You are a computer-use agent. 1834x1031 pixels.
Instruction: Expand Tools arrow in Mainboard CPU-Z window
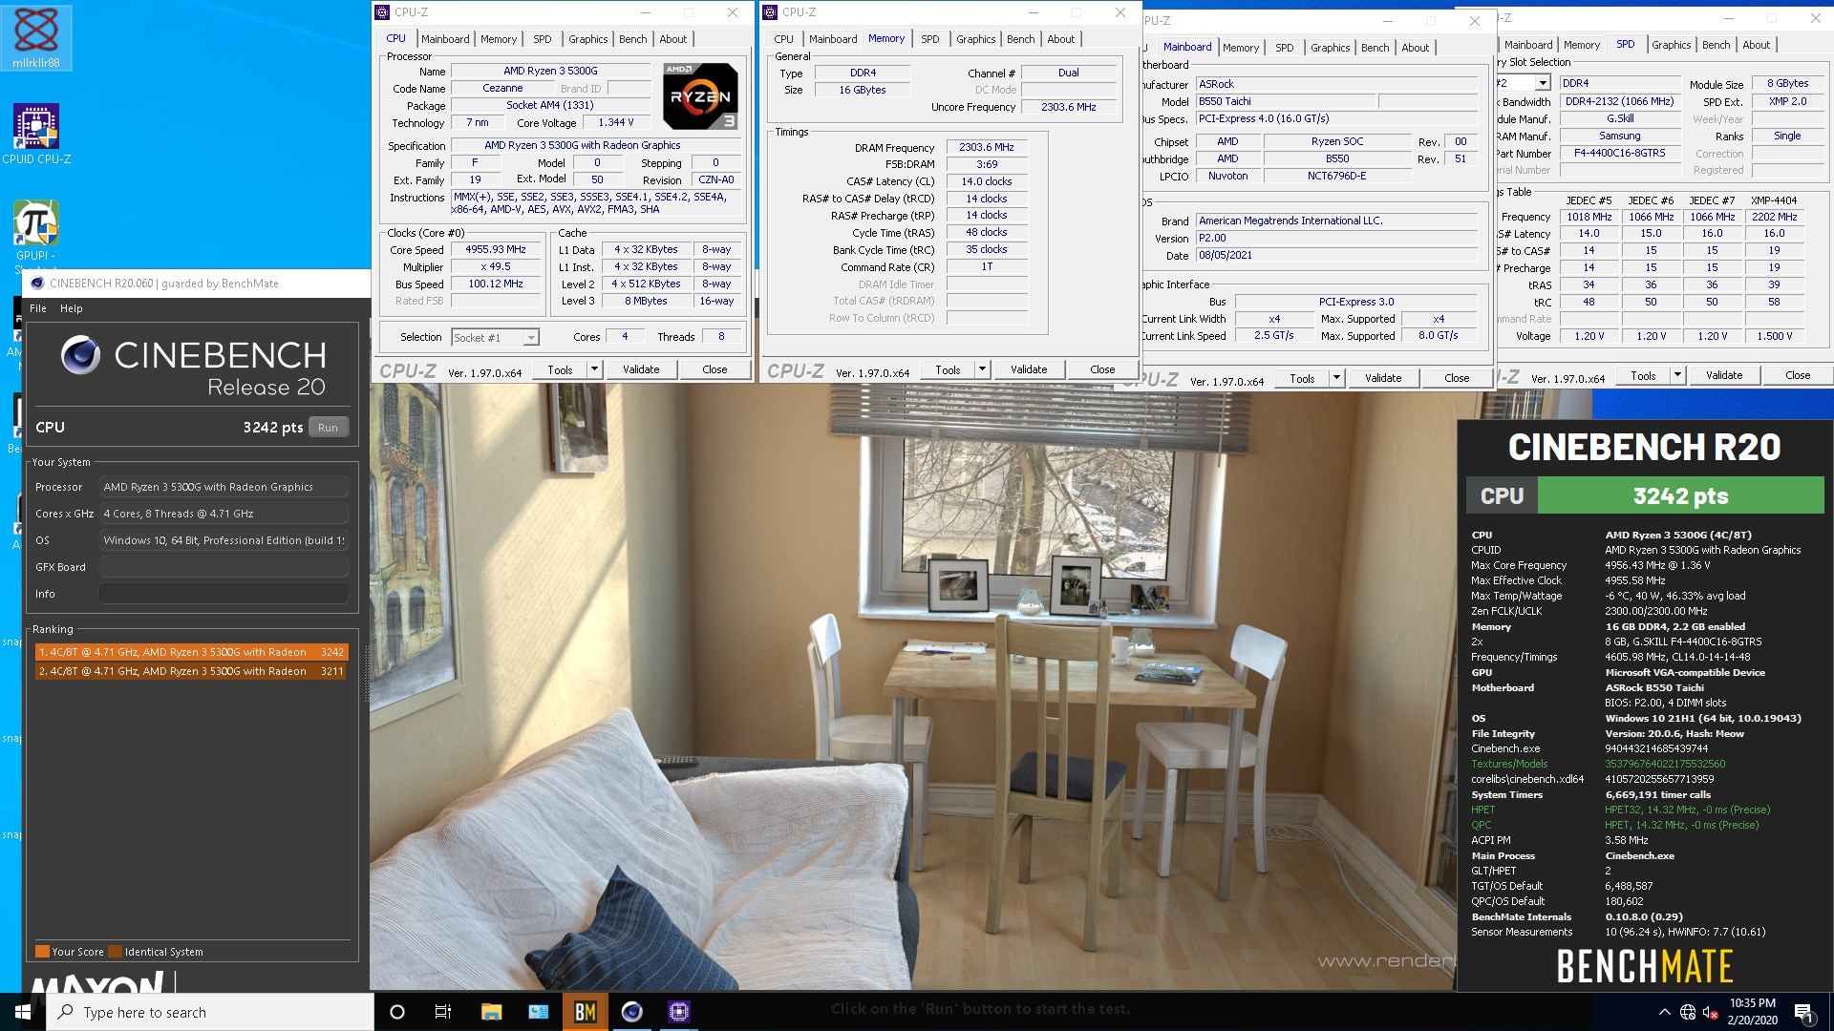[x=1336, y=379]
